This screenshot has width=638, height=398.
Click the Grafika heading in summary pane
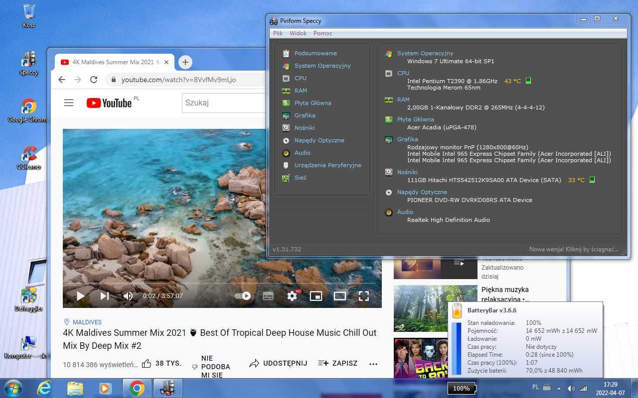(407, 139)
